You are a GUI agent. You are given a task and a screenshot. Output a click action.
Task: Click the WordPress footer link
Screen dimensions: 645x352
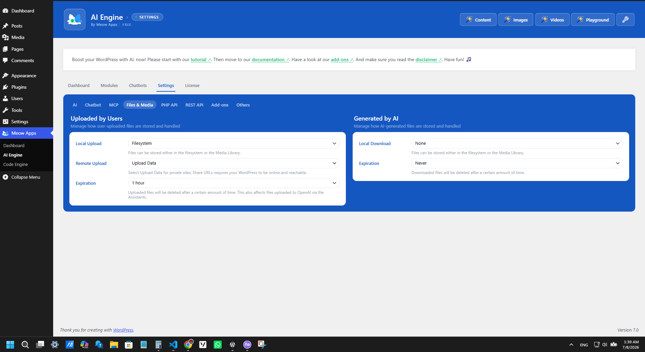pyautogui.click(x=123, y=330)
